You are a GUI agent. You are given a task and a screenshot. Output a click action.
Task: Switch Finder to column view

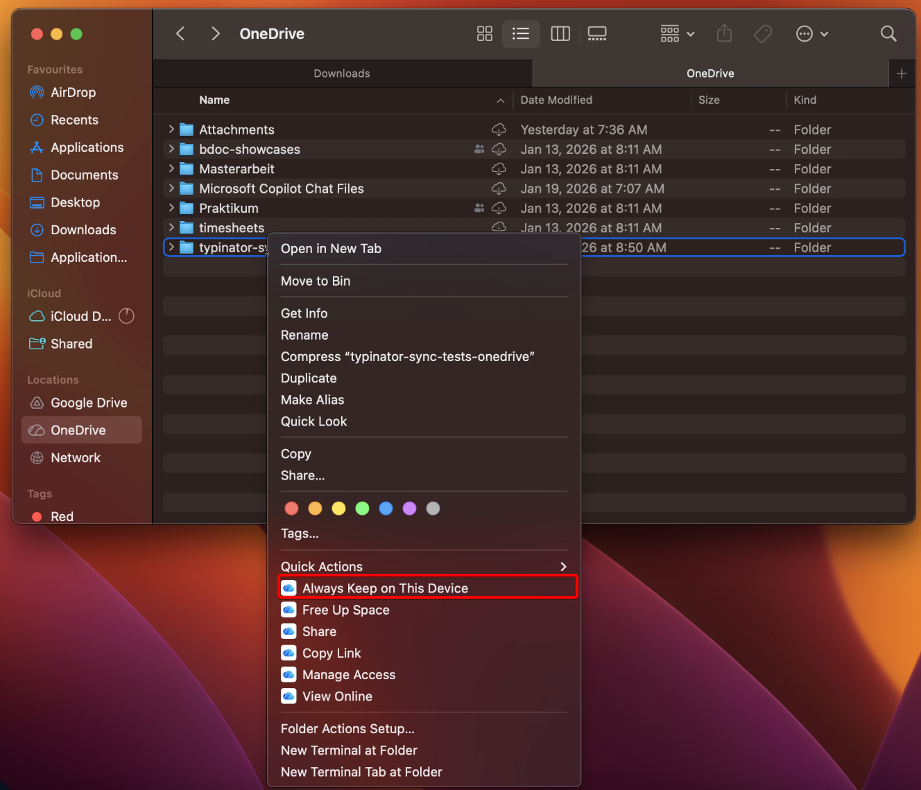coord(560,33)
